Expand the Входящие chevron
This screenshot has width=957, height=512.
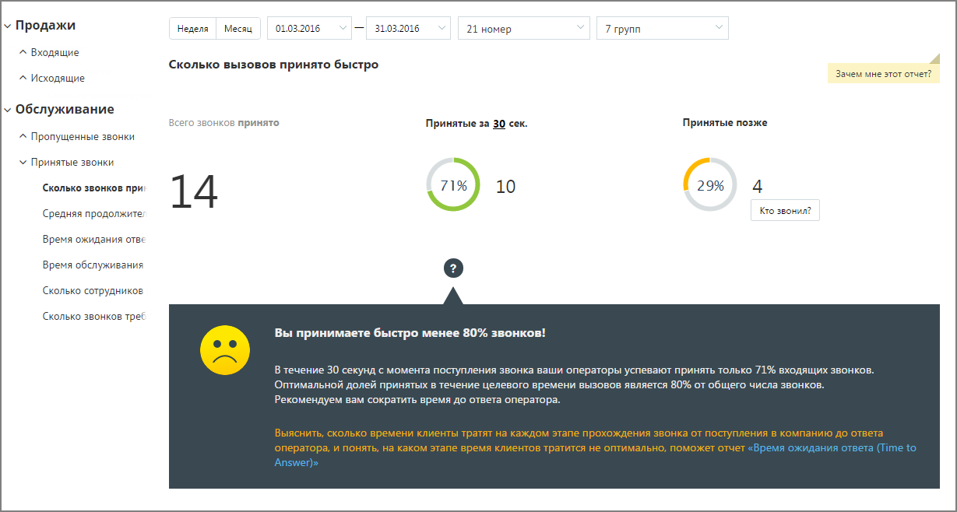pos(23,53)
